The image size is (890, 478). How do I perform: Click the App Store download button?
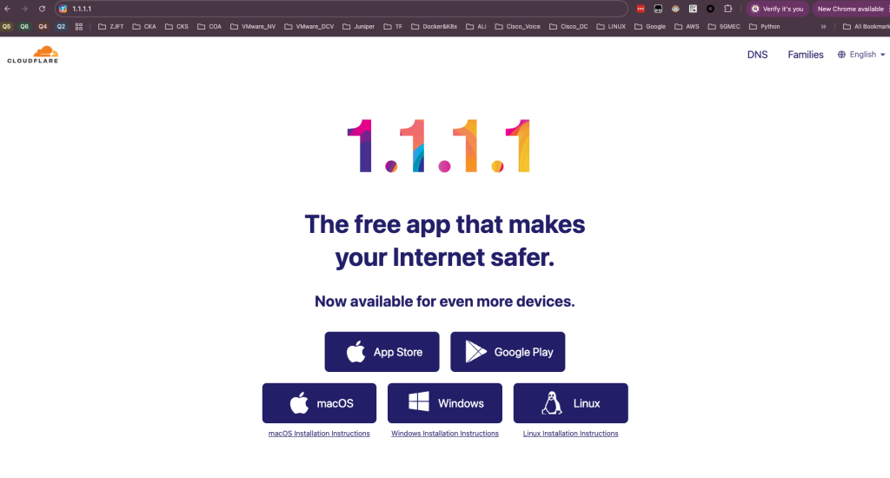coord(382,352)
